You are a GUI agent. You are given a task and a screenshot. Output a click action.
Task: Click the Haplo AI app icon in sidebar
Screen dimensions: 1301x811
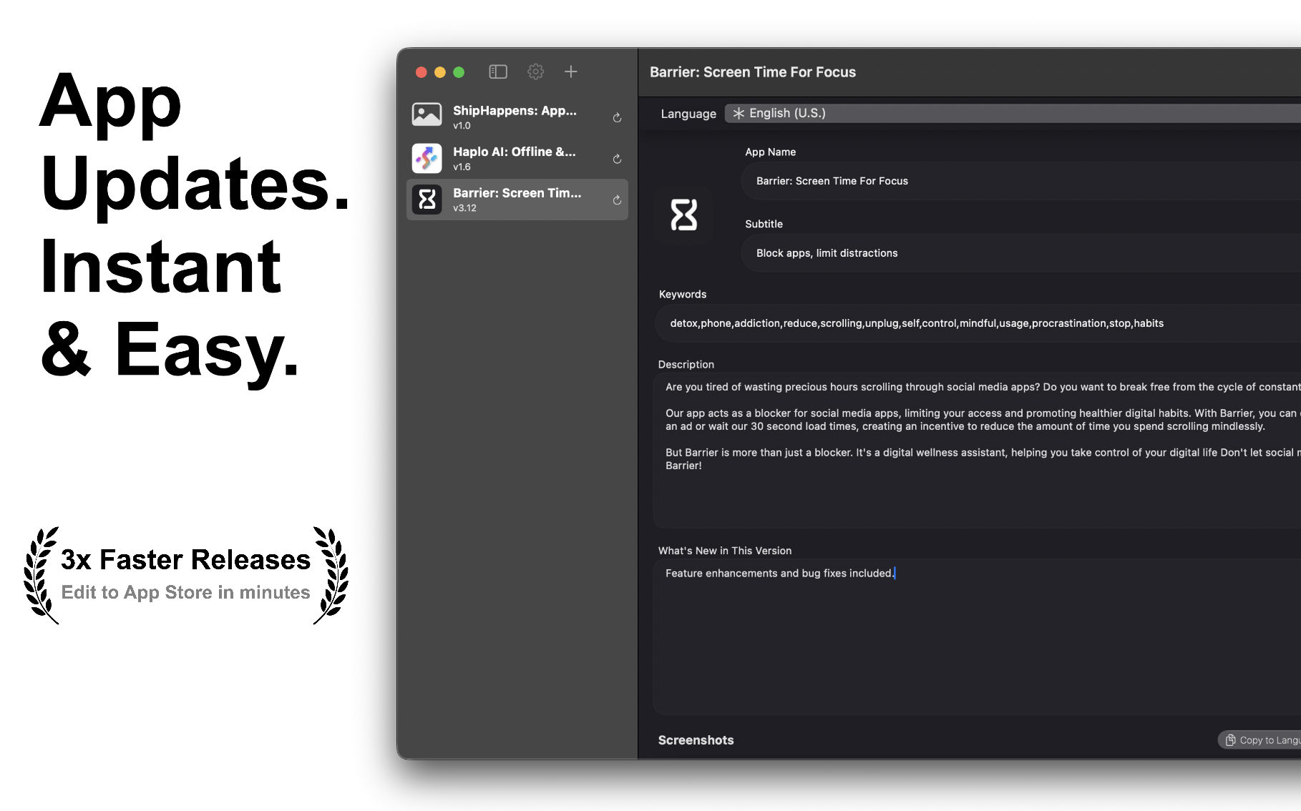(x=427, y=159)
